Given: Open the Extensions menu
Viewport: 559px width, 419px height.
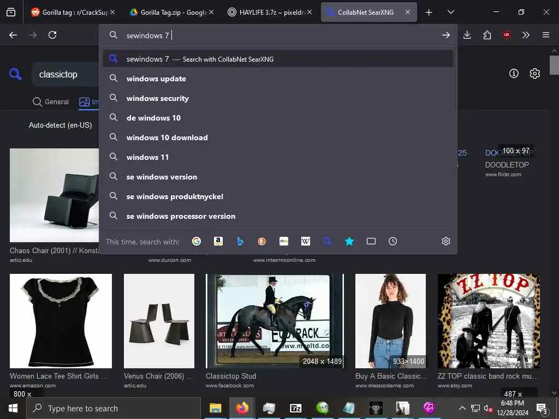Looking at the screenshot, I should (x=487, y=35).
